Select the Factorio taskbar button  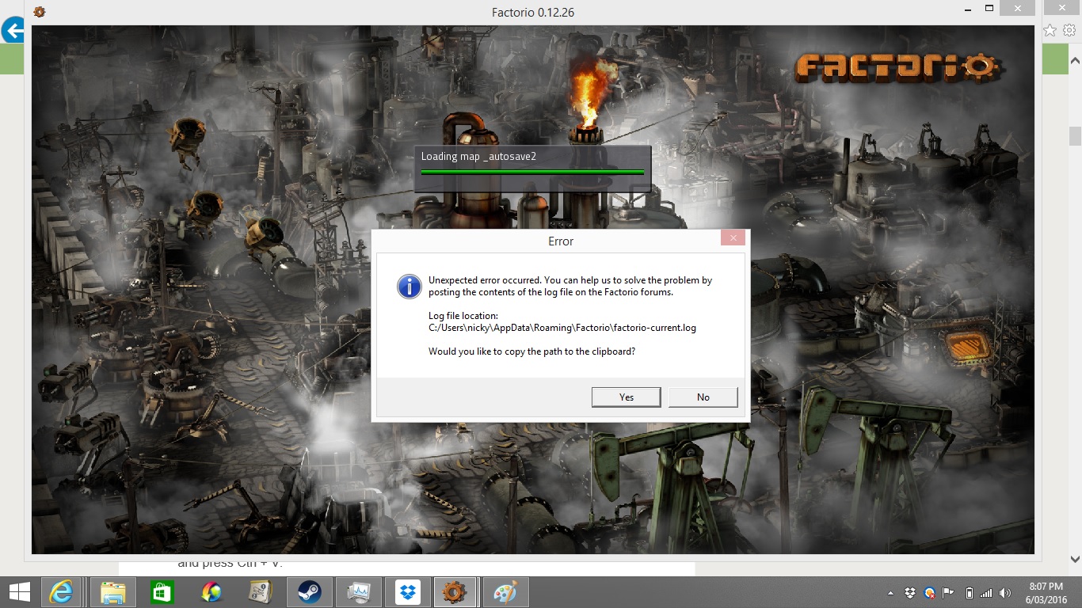[455, 592]
